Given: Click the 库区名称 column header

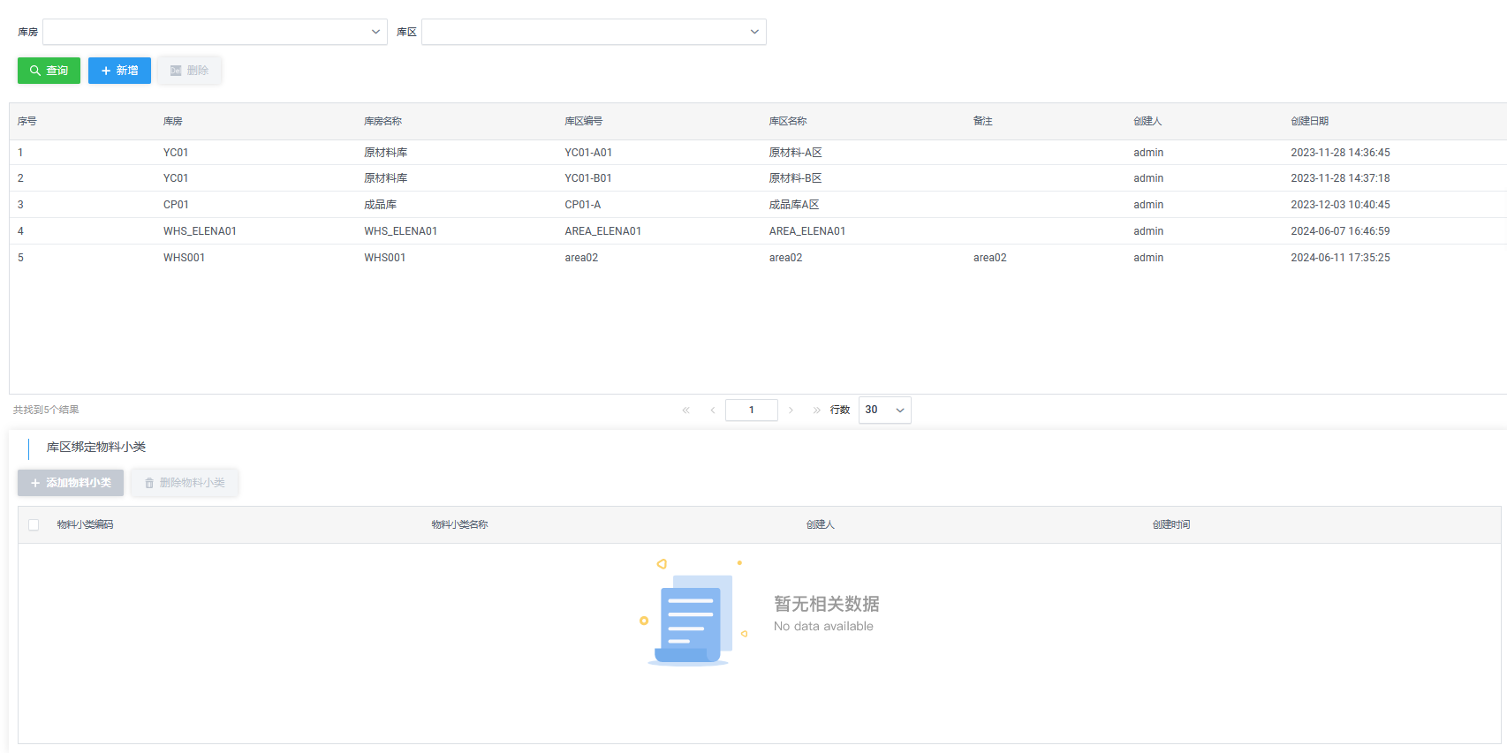Looking at the screenshot, I should pos(787,121).
